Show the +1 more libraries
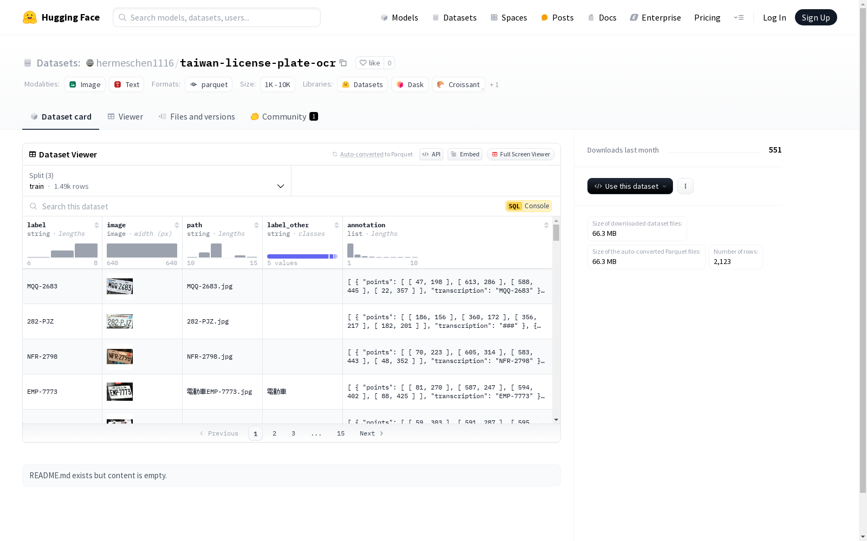 point(494,84)
